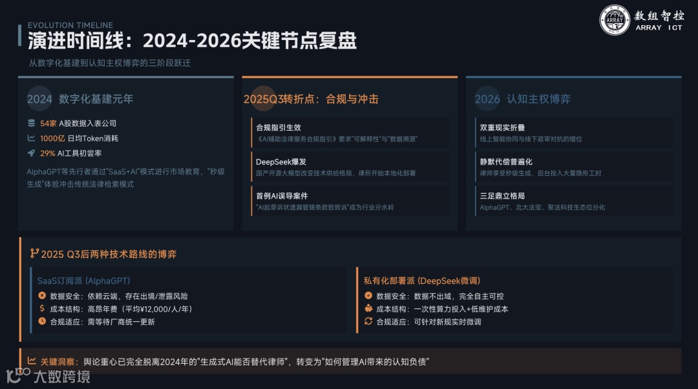Click the ARRAY ICT circular logo

point(615,20)
